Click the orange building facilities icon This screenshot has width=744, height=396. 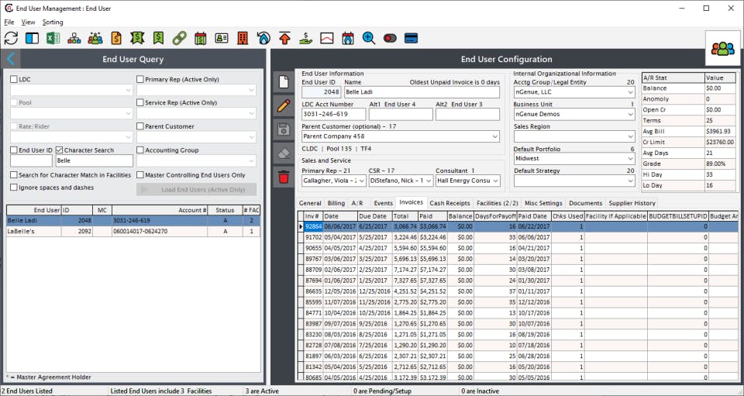tap(243, 38)
